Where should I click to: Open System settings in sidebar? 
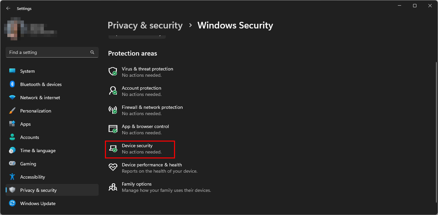point(27,71)
